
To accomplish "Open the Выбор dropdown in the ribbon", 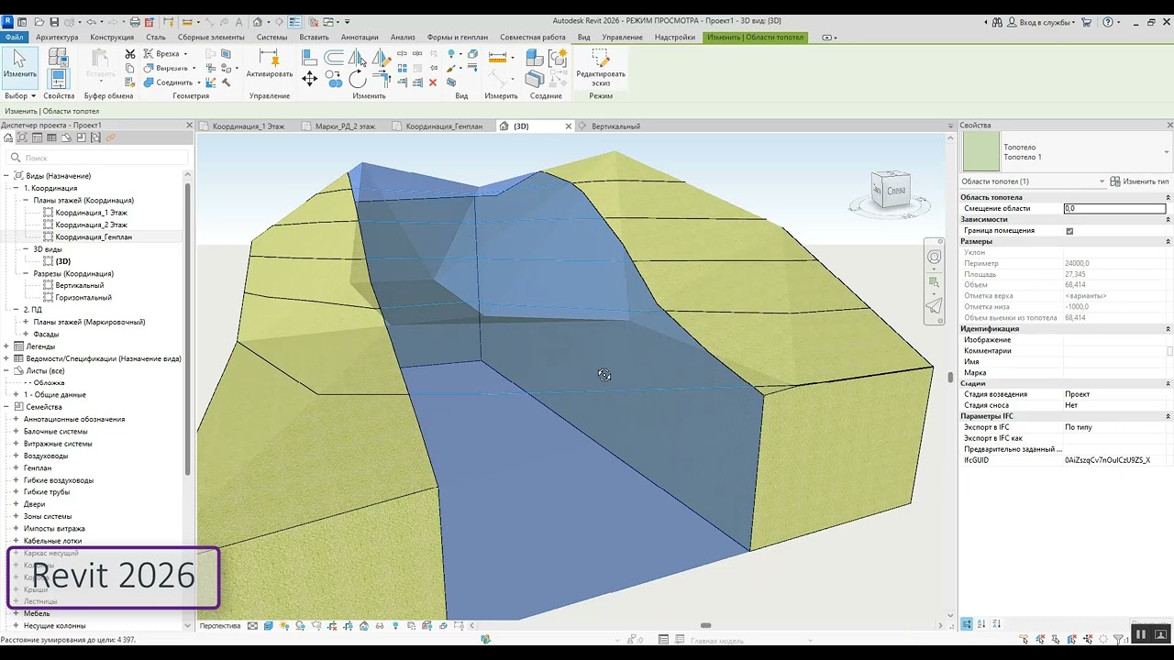I will pyautogui.click(x=20, y=95).
